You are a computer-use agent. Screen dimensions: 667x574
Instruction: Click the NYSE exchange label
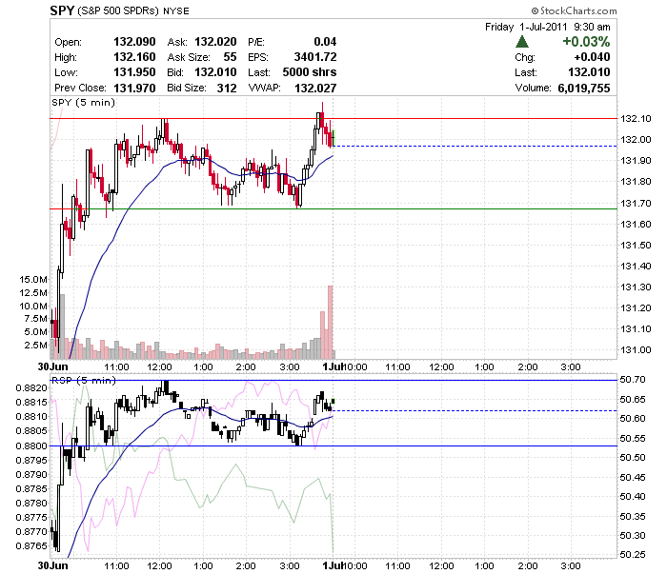click(176, 11)
